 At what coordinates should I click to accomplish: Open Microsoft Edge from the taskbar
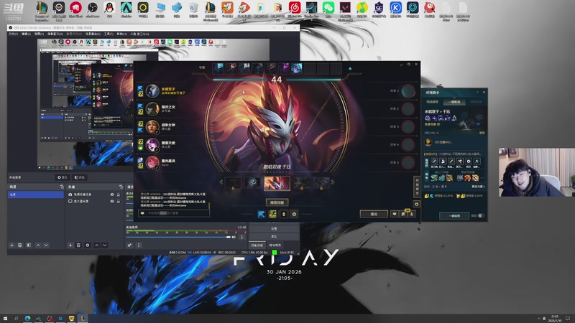[x=27, y=319]
